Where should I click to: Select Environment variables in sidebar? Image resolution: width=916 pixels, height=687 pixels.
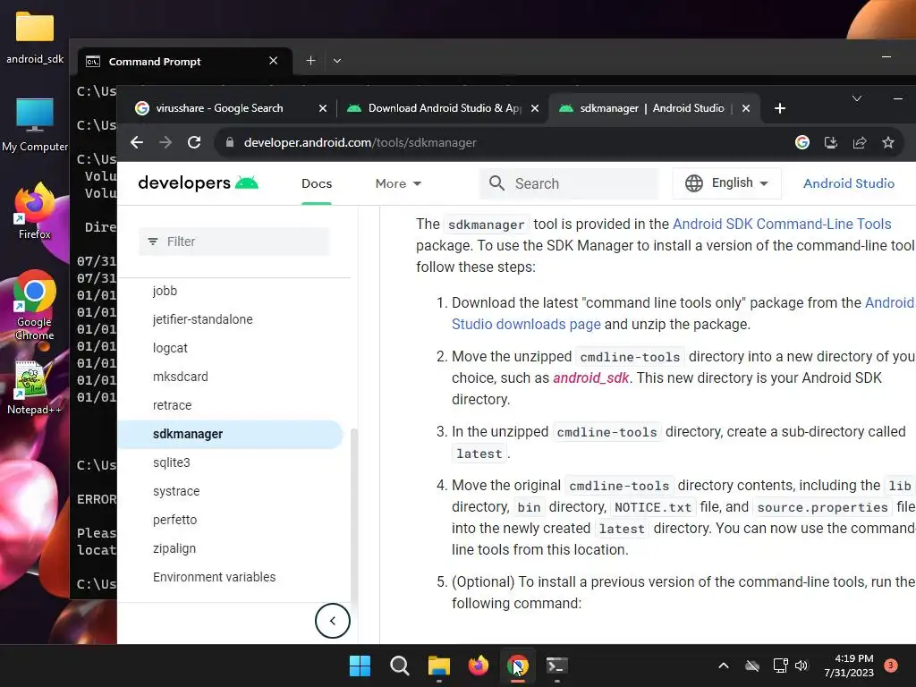click(x=214, y=577)
